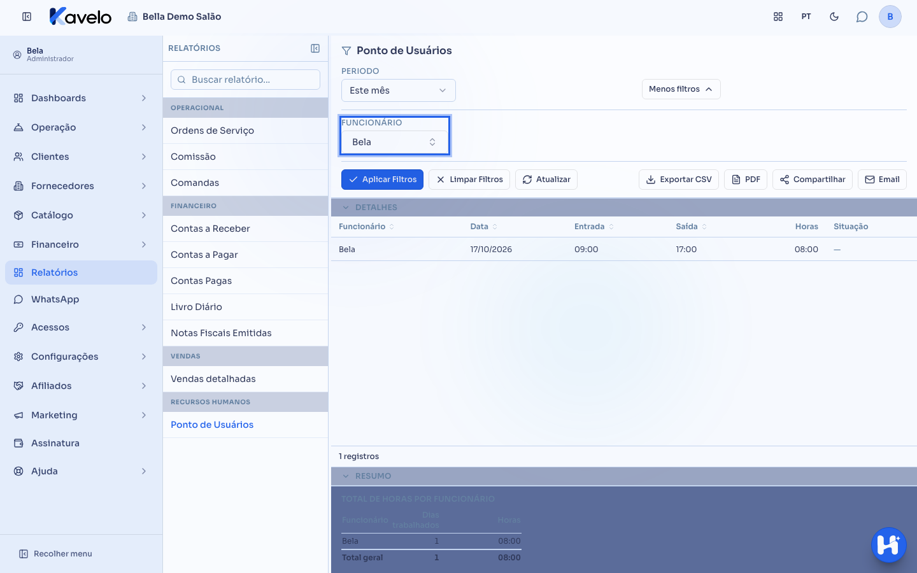Open the Período Este mês dropdown
The height and width of the screenshot is (573, 917).
tap(399, 90)
